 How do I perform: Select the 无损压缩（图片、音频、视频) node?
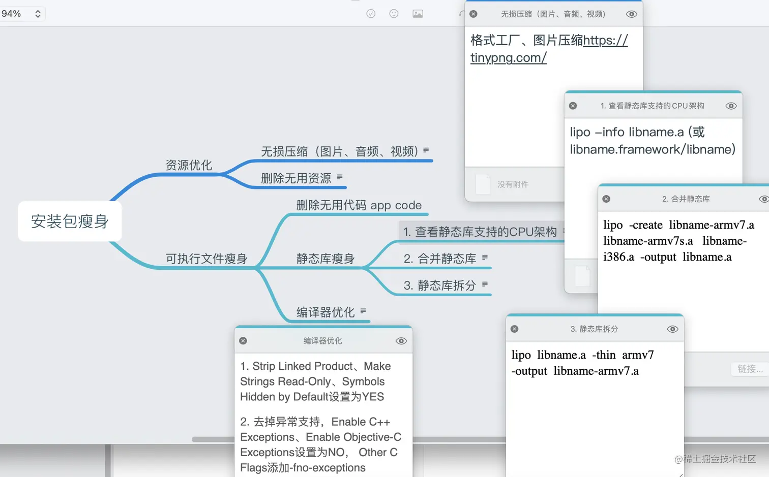click(x=340, y=151)
